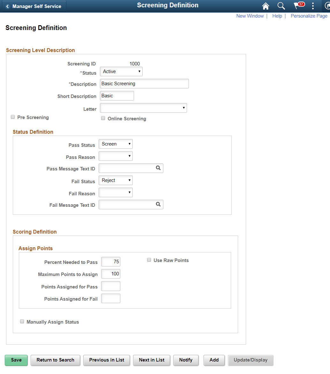
Task: Save the screening definition
Action: 16,360
